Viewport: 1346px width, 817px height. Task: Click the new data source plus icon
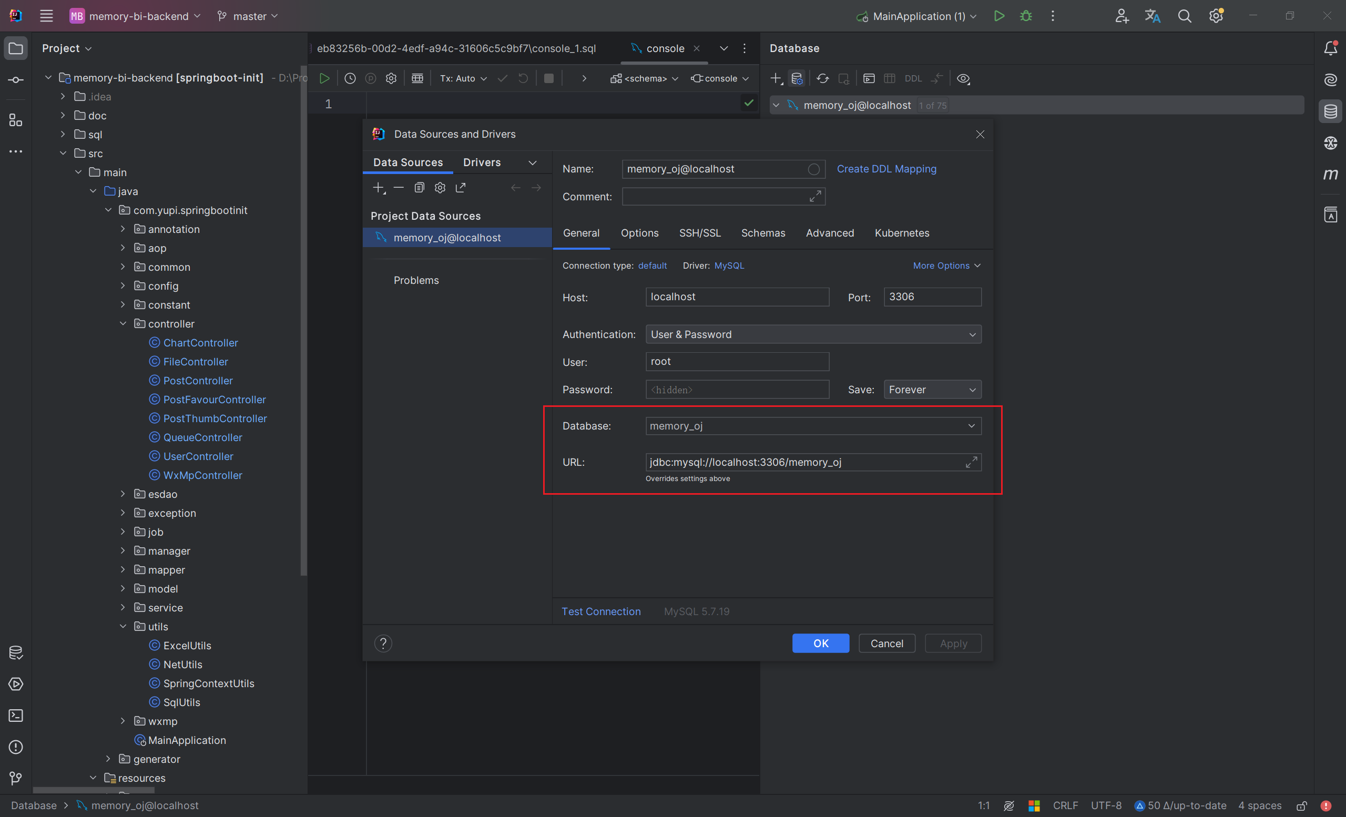(x=379, y=188)
